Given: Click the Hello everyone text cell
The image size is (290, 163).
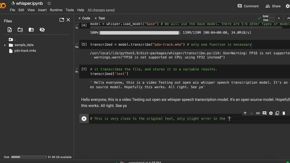Looking at the screenshot, I should coord(185,103).
